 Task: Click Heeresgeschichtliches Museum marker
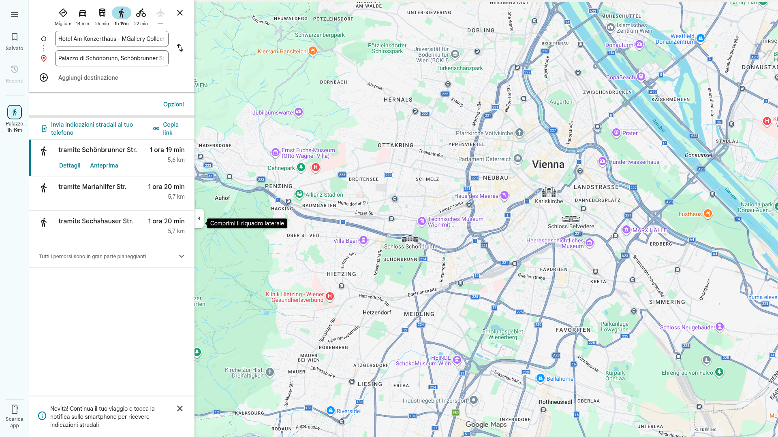[590, 243]
